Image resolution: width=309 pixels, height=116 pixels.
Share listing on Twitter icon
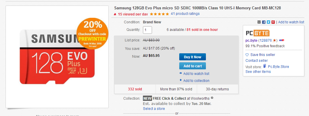[x=268, y=22]
